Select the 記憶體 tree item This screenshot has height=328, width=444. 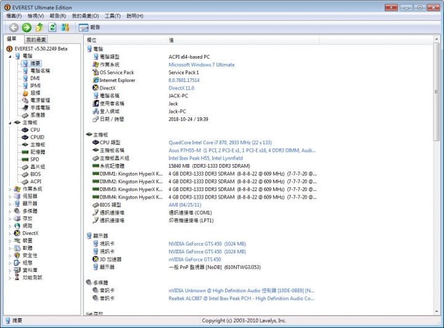[x=38, y=152]
